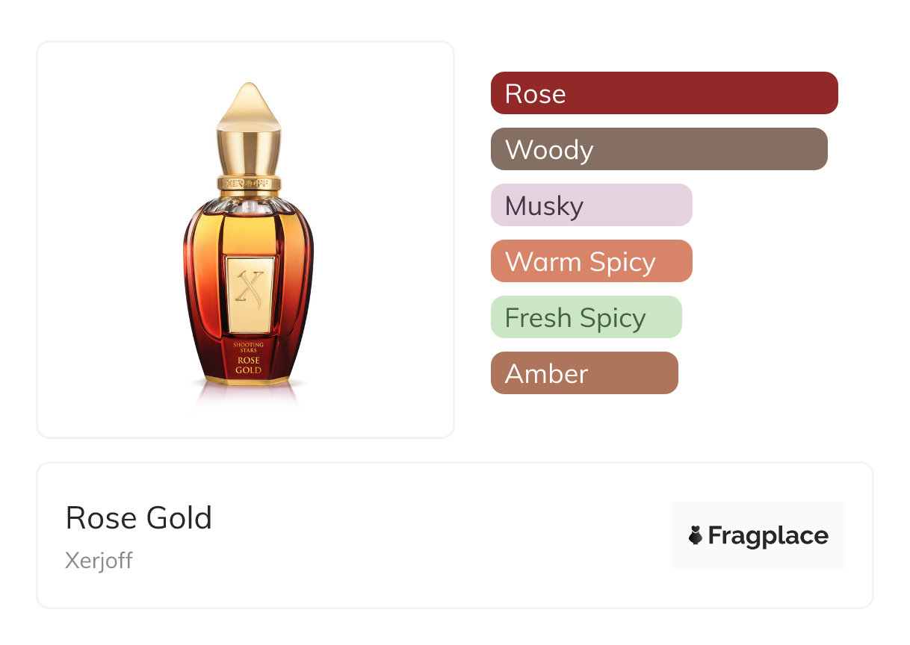Click the clear glass shoulder under the neck ring
Viewport: 910px width, 645px height.
click(x=249, y=202)
